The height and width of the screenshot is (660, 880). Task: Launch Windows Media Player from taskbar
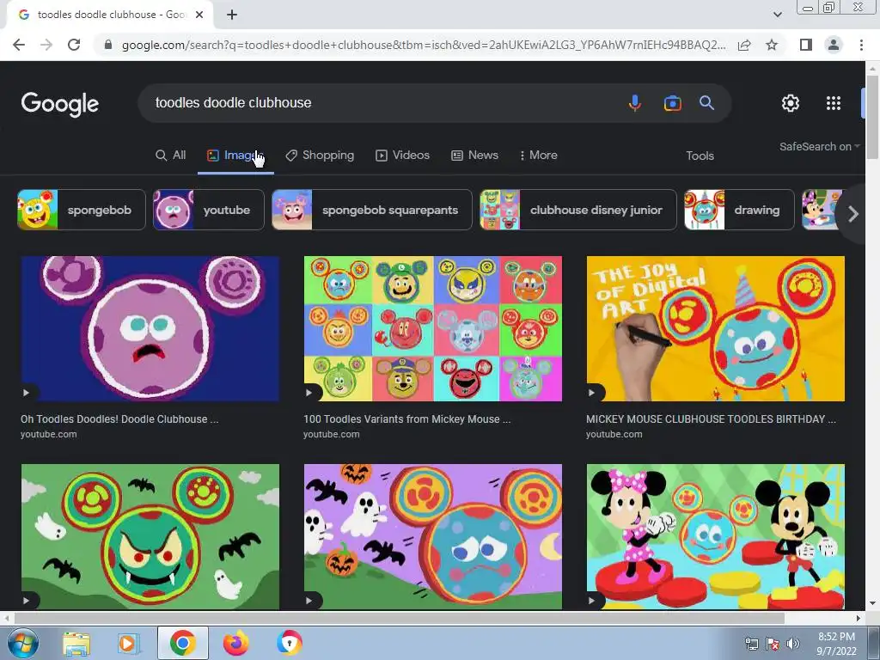click(128, 643)
